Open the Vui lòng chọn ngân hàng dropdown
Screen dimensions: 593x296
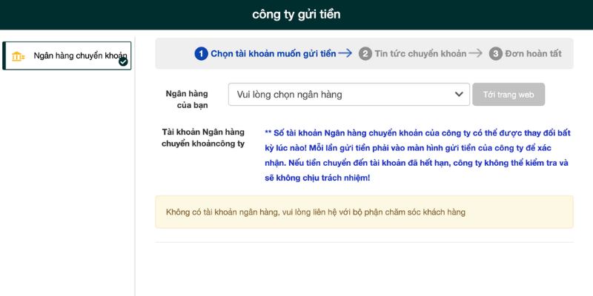coord(348,95)
